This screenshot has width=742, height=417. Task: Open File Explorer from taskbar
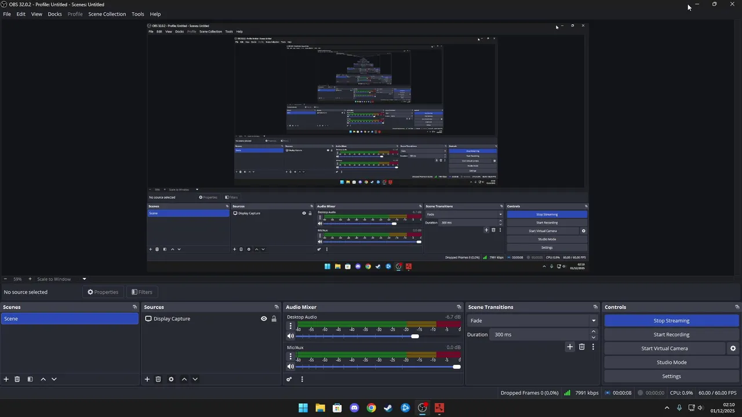tap(320, 408)
